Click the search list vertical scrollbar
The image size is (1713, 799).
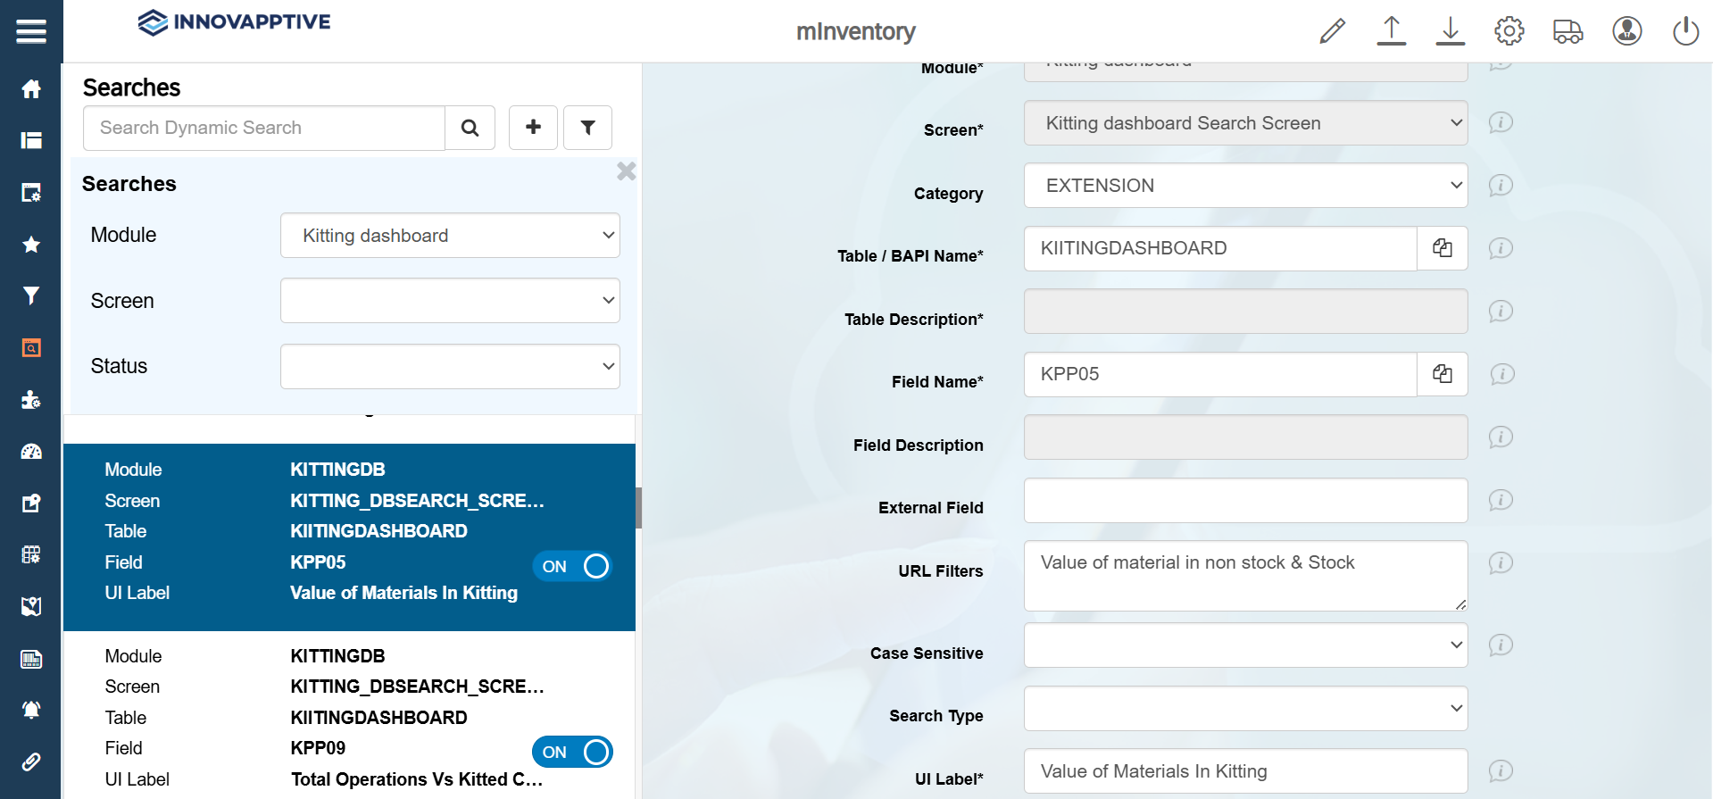click(x=638, y=508)
